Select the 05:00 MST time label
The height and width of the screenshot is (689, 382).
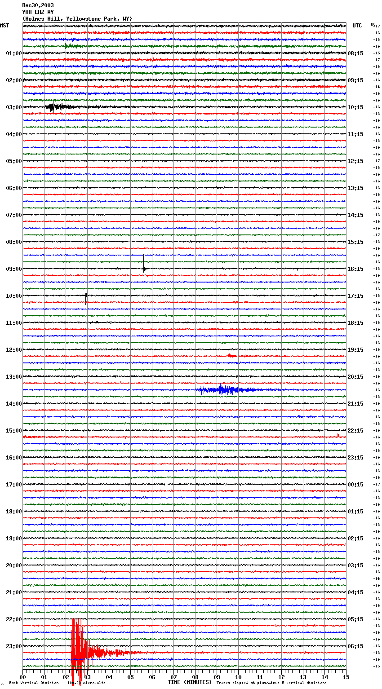tap(14, 161)
